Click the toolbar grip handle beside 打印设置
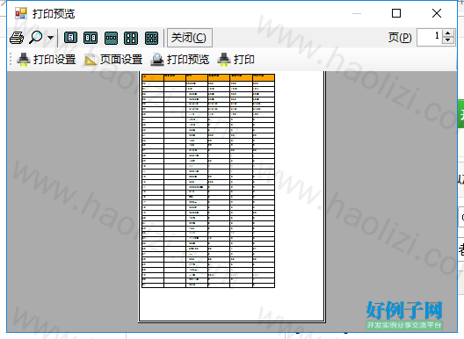Image resolution: width=464 pixels, height=339 pixels. [11, 60]
